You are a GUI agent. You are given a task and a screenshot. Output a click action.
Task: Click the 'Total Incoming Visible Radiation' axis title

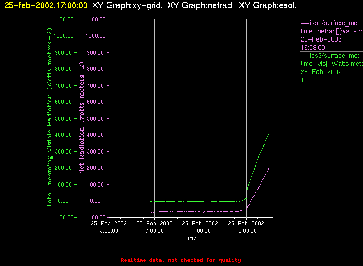coord(50,118)
